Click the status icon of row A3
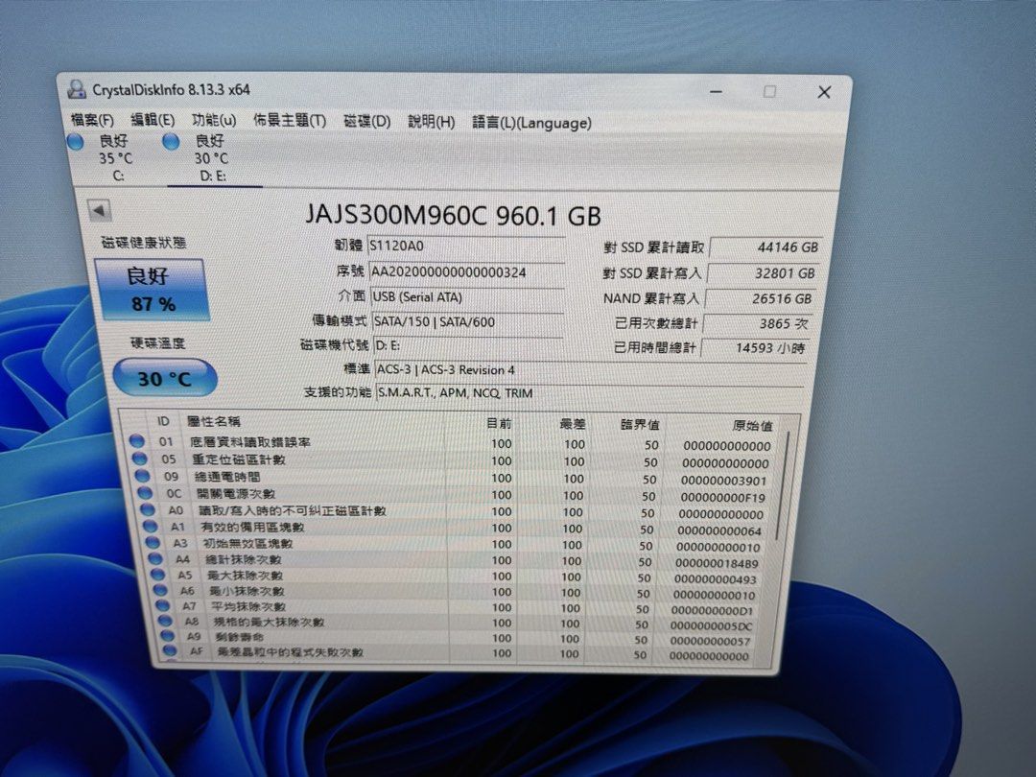 [153, 542]
